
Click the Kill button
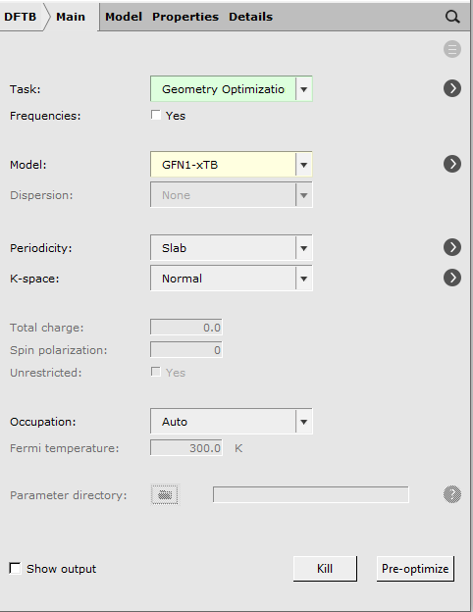(x=325, y=569)
